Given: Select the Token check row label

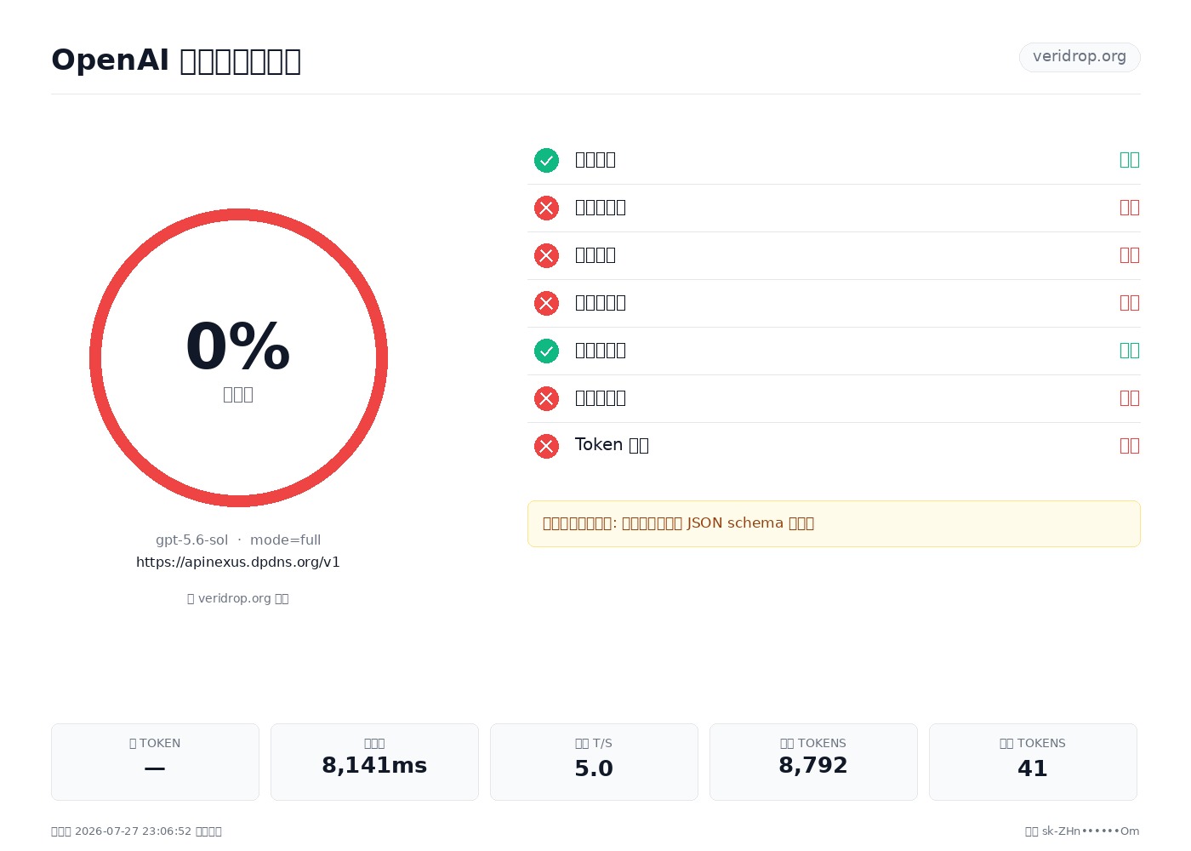Looking at the screenshot, I should point(612,445).
